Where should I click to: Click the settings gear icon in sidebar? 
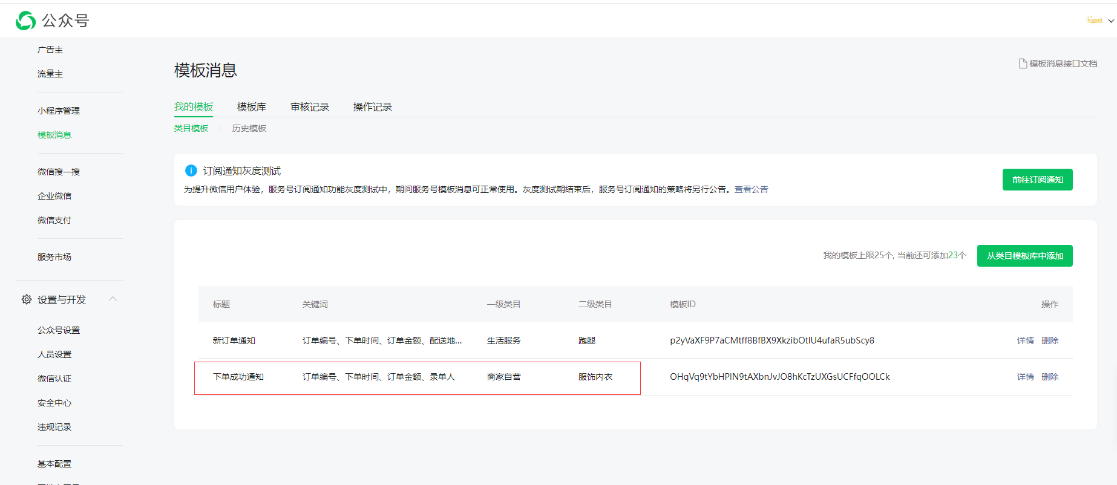click(27, 299)
